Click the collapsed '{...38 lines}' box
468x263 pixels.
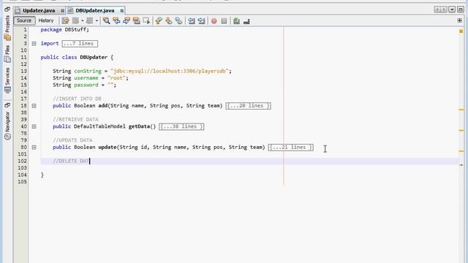pyautogui.click(x=181, y=126)
